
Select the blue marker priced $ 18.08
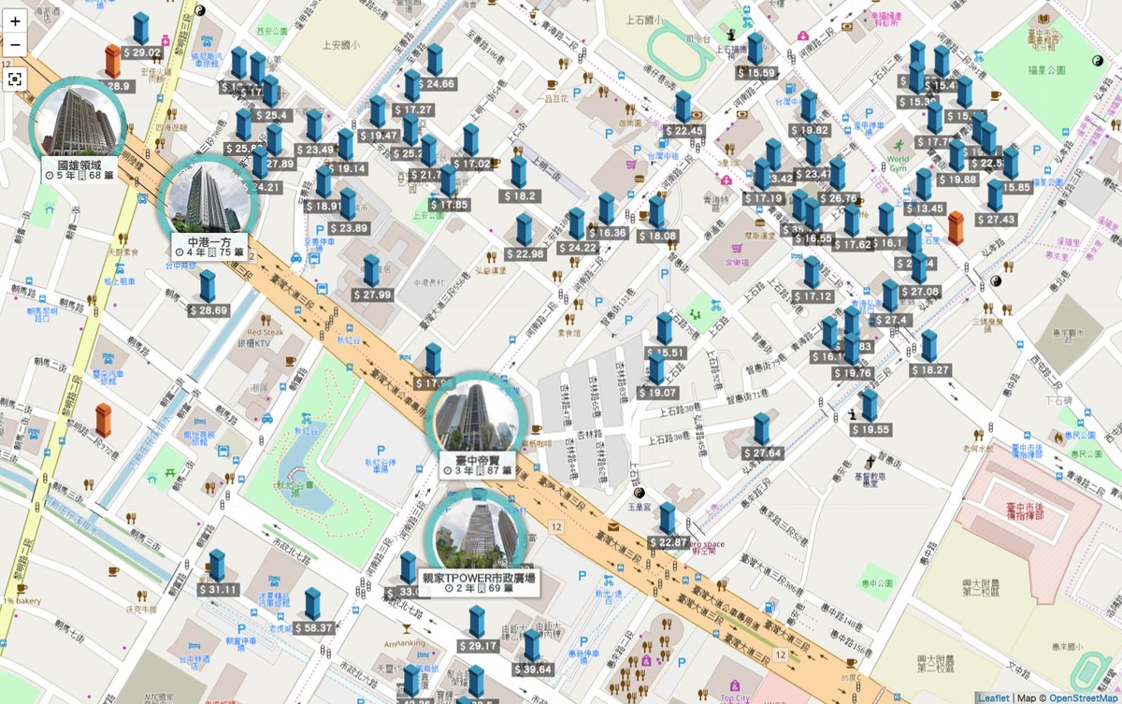click(656, 212)
